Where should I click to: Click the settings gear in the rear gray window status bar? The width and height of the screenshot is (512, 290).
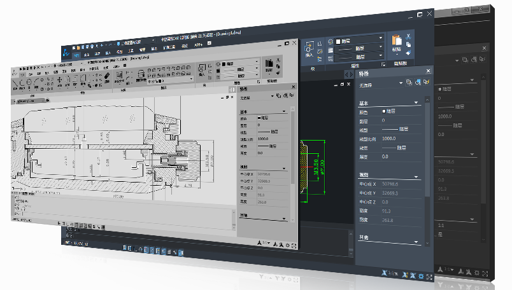click(x=477, y=272)
